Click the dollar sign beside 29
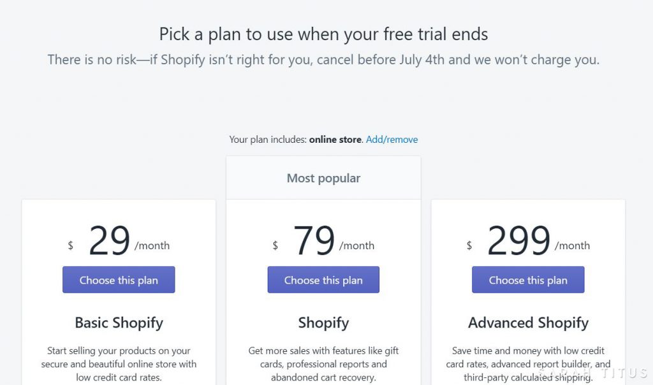Image resolution: width=653 pixels, height=385 pixels. coord(70,245)
